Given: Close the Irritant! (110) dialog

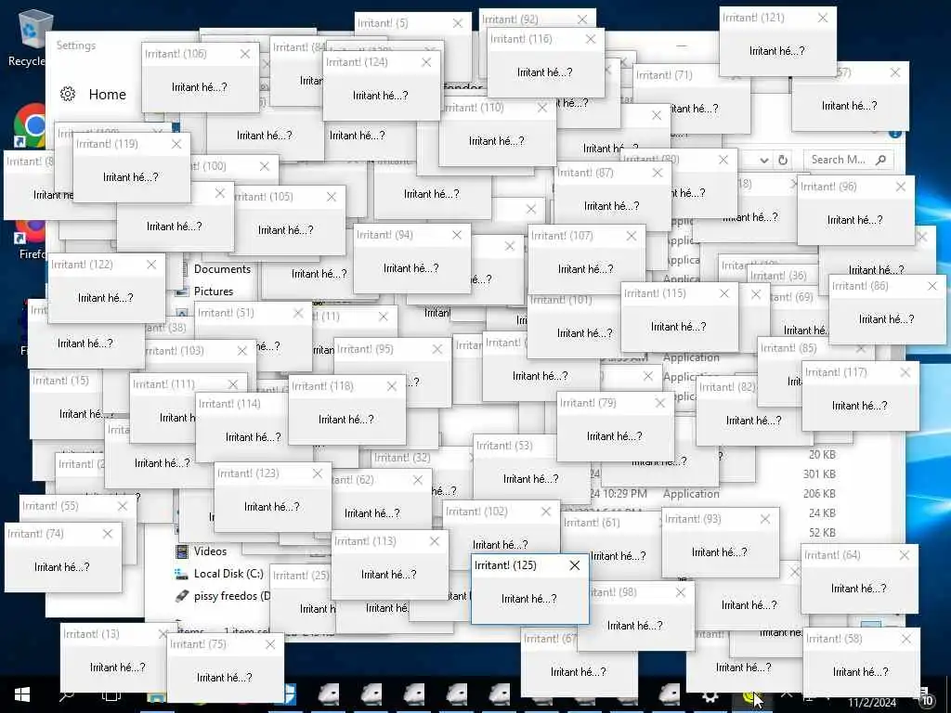Looking at the screenshot, I should tap(542, 108).
